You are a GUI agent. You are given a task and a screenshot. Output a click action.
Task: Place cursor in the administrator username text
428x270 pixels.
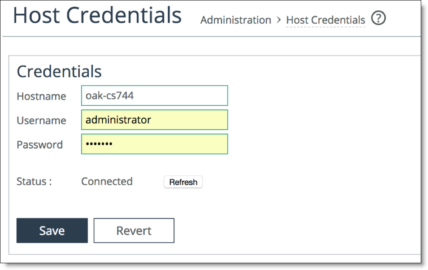point(118,120)
